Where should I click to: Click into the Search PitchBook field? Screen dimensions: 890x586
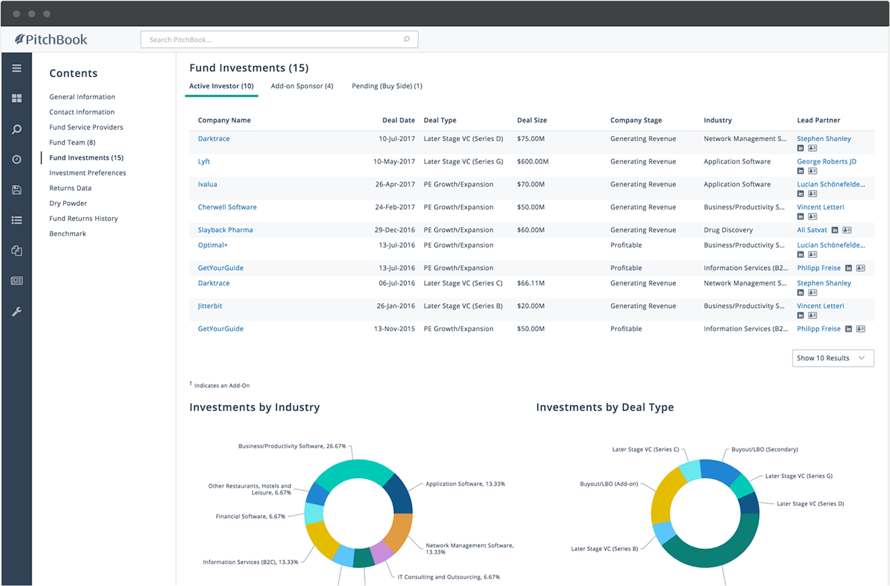tap(279, 39)
